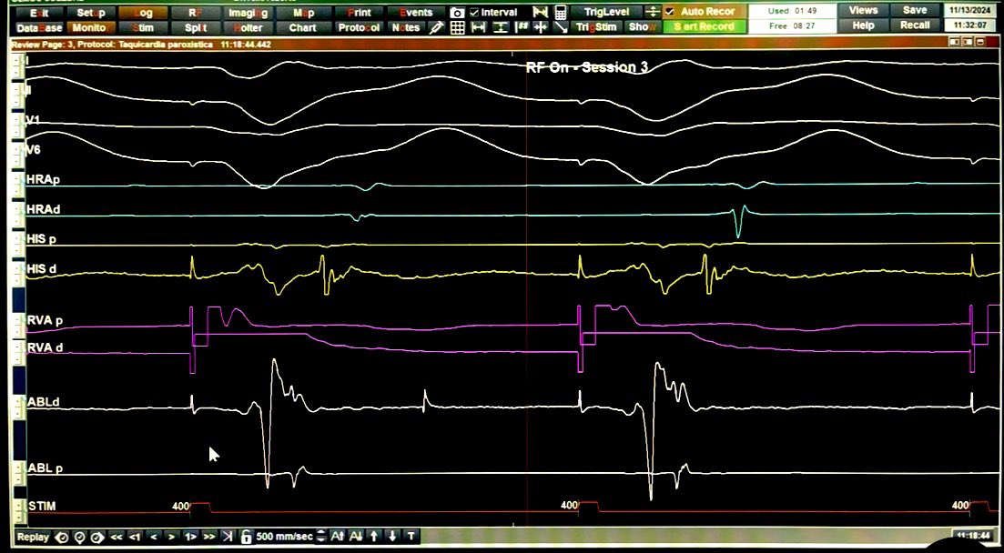Toggle the lock icon in the replay bar
The height and width of the screenshot is (553, 1004).
[x=247, y=537]
